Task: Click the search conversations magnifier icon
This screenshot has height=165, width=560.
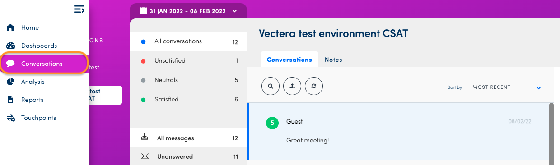Action: click(271, 86)
